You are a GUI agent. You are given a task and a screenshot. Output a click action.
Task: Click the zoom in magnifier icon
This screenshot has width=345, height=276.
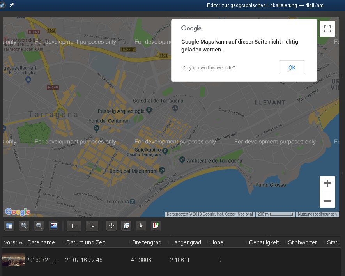tap(24, 225)
